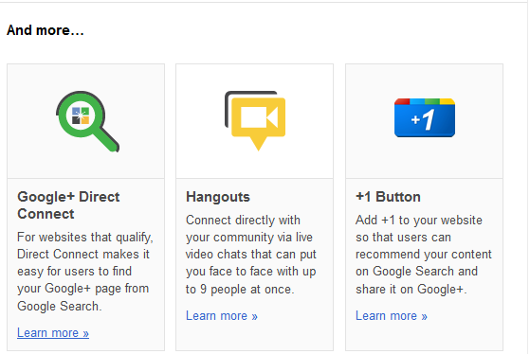Click the white camera shape in Hangouts icon
This screenshot has height=354, width=530.
tap(259, 117)
